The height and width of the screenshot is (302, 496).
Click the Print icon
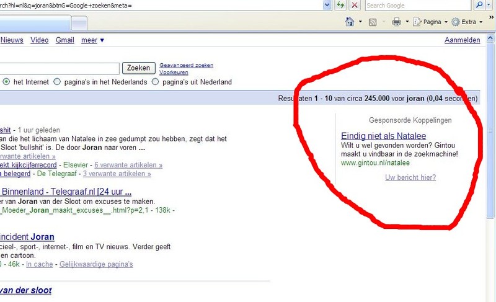(x=396, y=22)
